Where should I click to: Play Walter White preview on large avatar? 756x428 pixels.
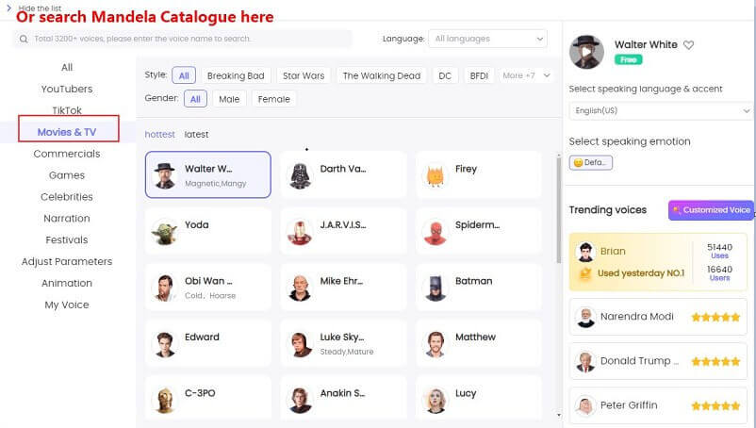click(x=586, y=52)
